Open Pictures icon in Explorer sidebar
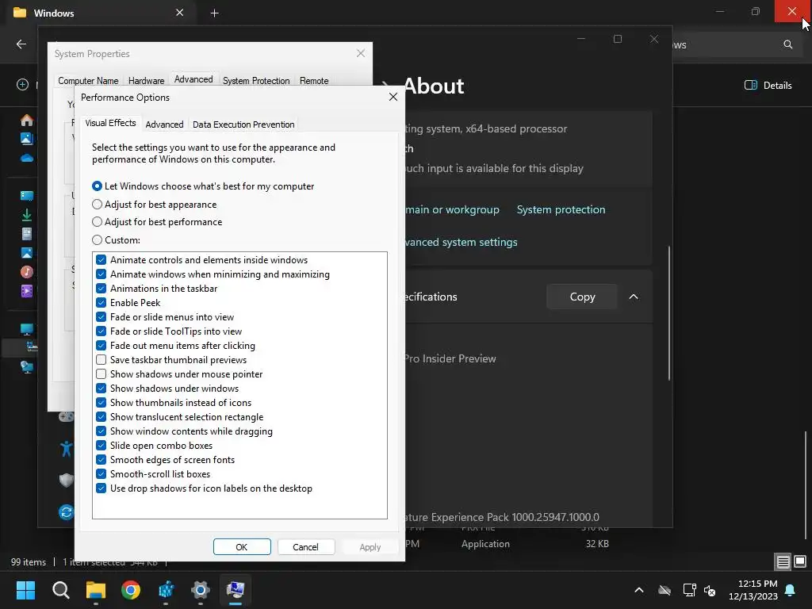Image resolution: width=812 pixels, height=609 pixels. click(x=26, y=253)
